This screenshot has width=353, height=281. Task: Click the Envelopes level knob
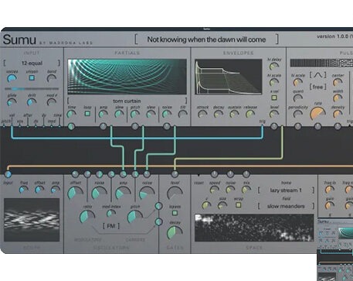click(274, 114)
